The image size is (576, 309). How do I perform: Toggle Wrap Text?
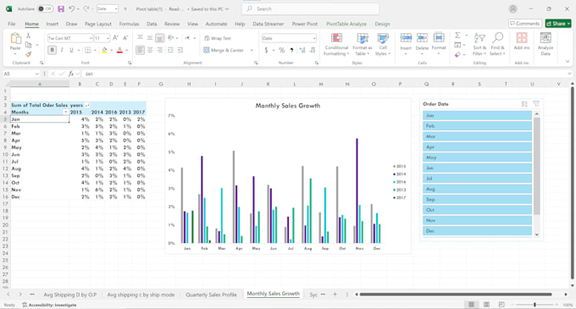click(218, 38)
